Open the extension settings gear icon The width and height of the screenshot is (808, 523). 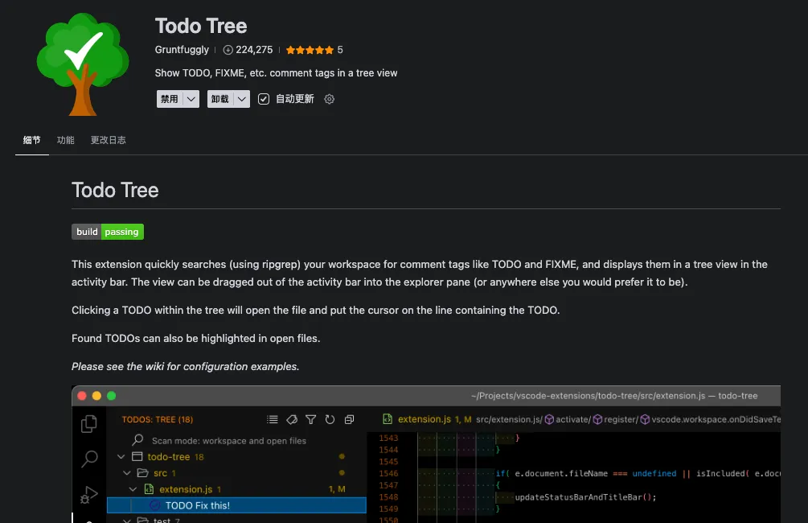330,99
